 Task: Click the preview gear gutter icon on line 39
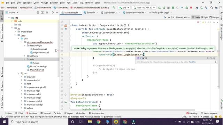(x=66, y=94)
